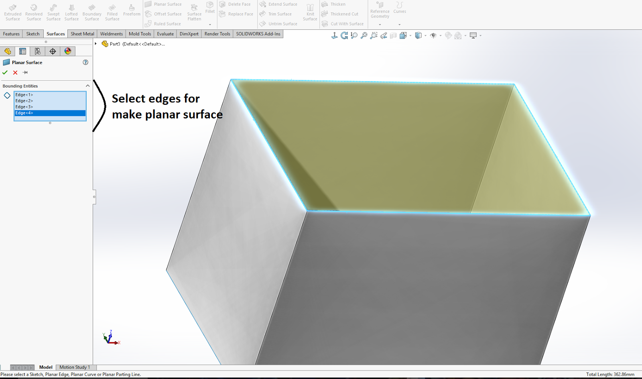
Task: Select the Extruded Surface tool
Action: (12, 12)
